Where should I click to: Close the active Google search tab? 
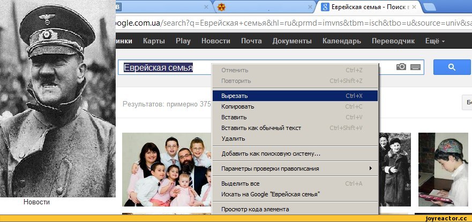(x=414, y=7)
